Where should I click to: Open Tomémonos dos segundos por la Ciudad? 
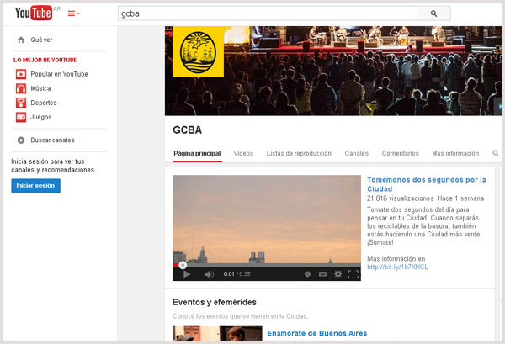(x=427, y=184)
